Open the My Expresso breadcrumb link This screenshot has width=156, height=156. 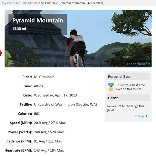10,3
